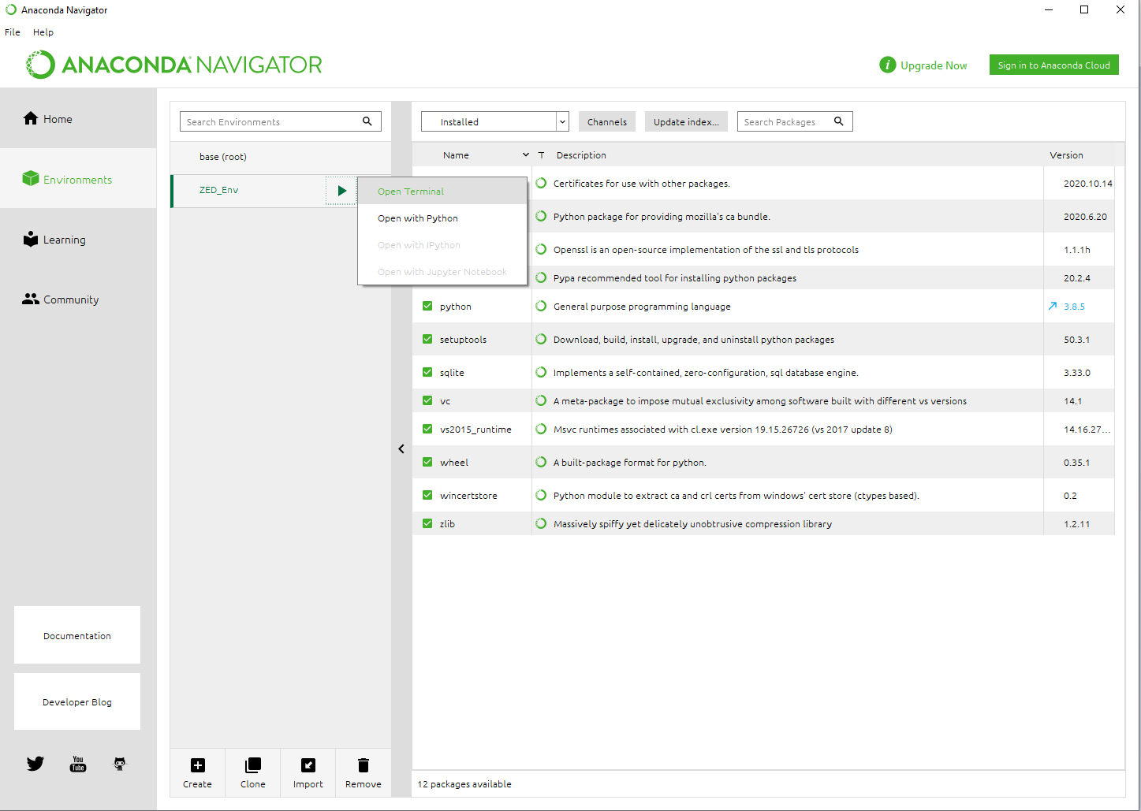The height and width of the screenshot is (811, 1141).
Task: Open the YouTube link icon
Action: click(x=78, y=764)
